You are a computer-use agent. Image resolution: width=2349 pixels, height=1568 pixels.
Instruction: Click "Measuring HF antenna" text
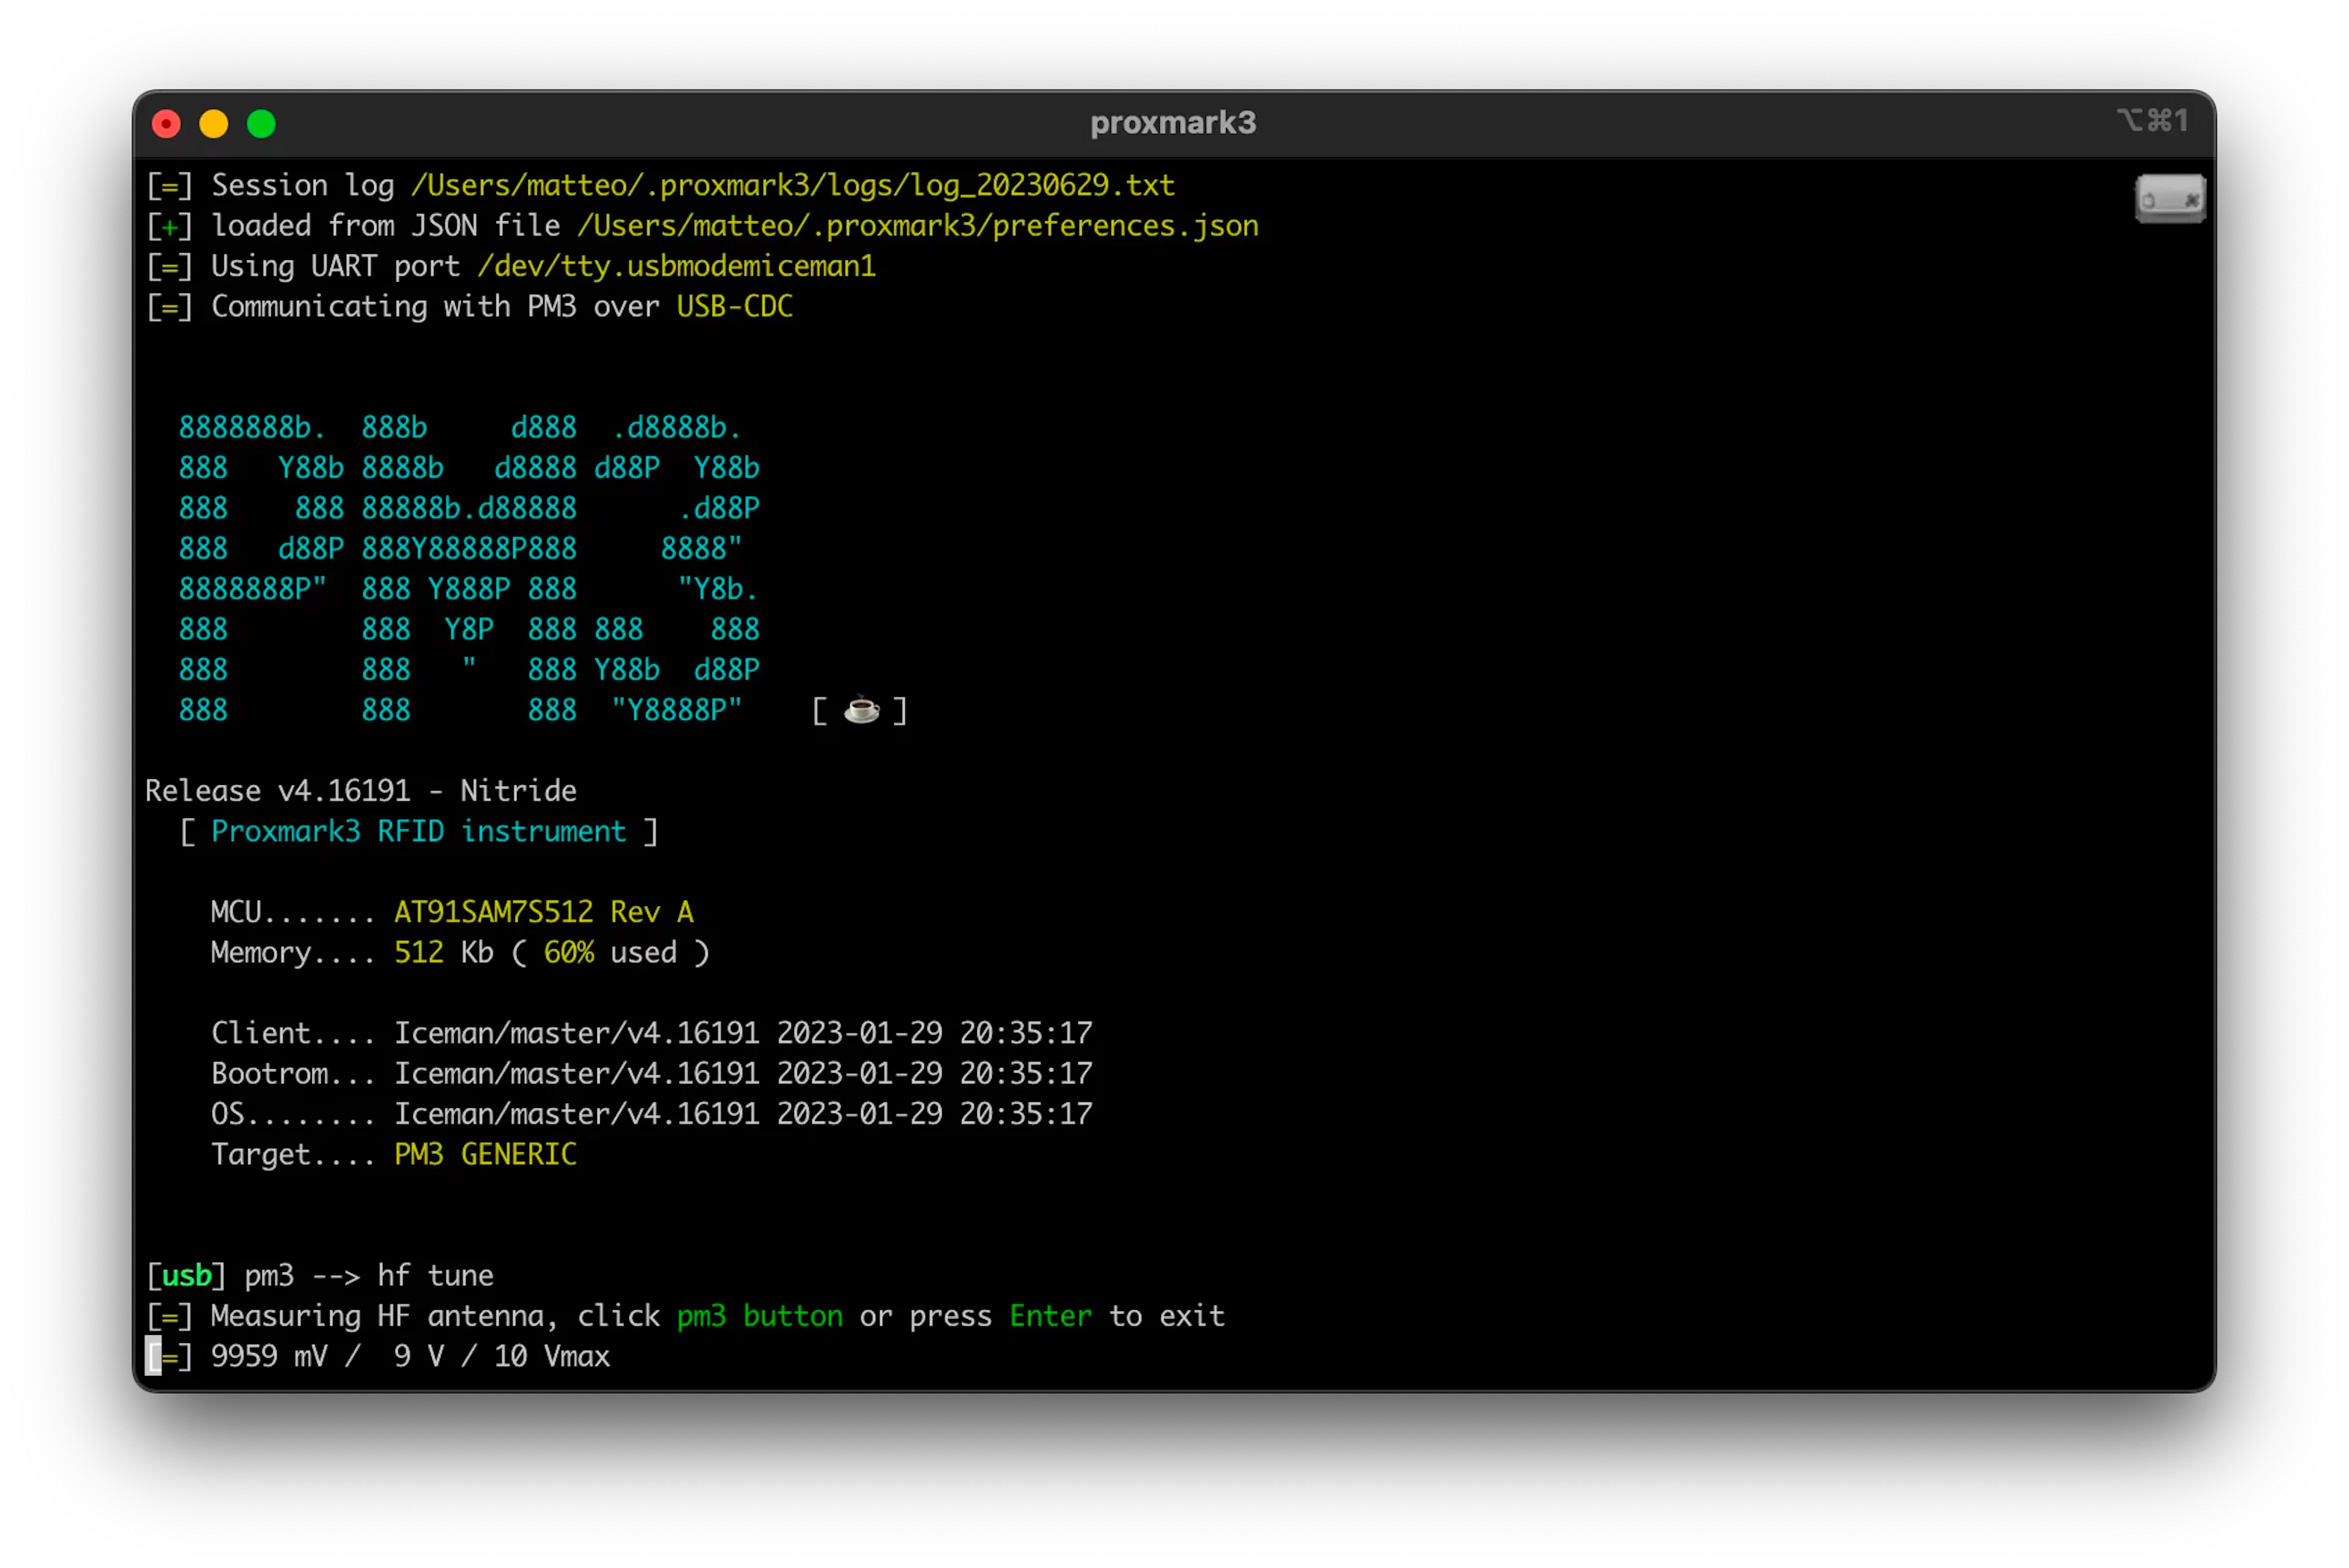377,1316
